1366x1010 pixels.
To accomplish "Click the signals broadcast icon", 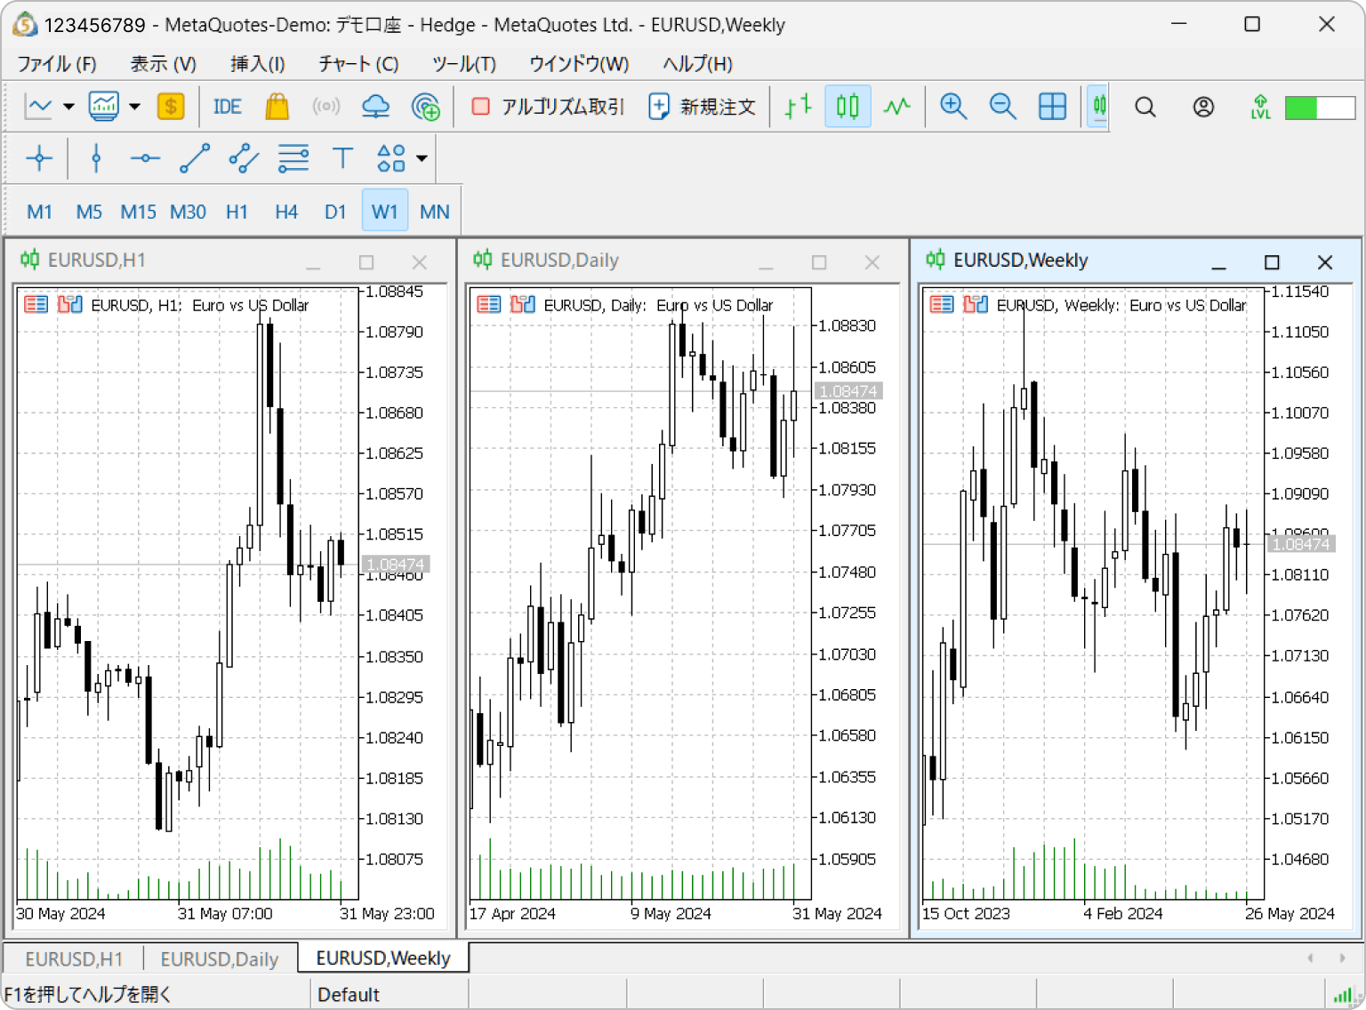I will 326,107.
